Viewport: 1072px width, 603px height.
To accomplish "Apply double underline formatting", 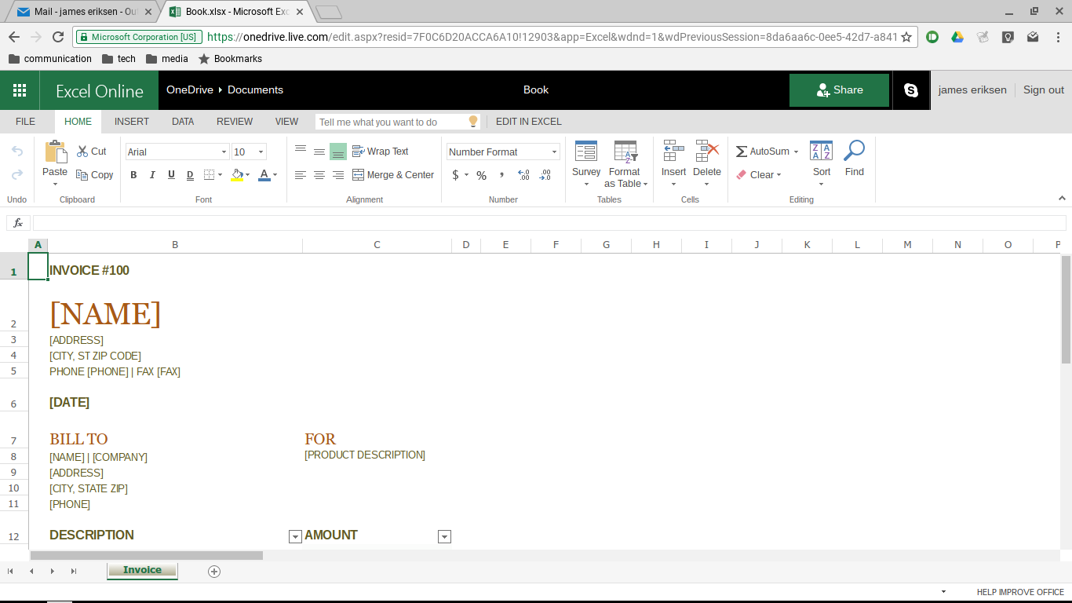I will 190,175.
